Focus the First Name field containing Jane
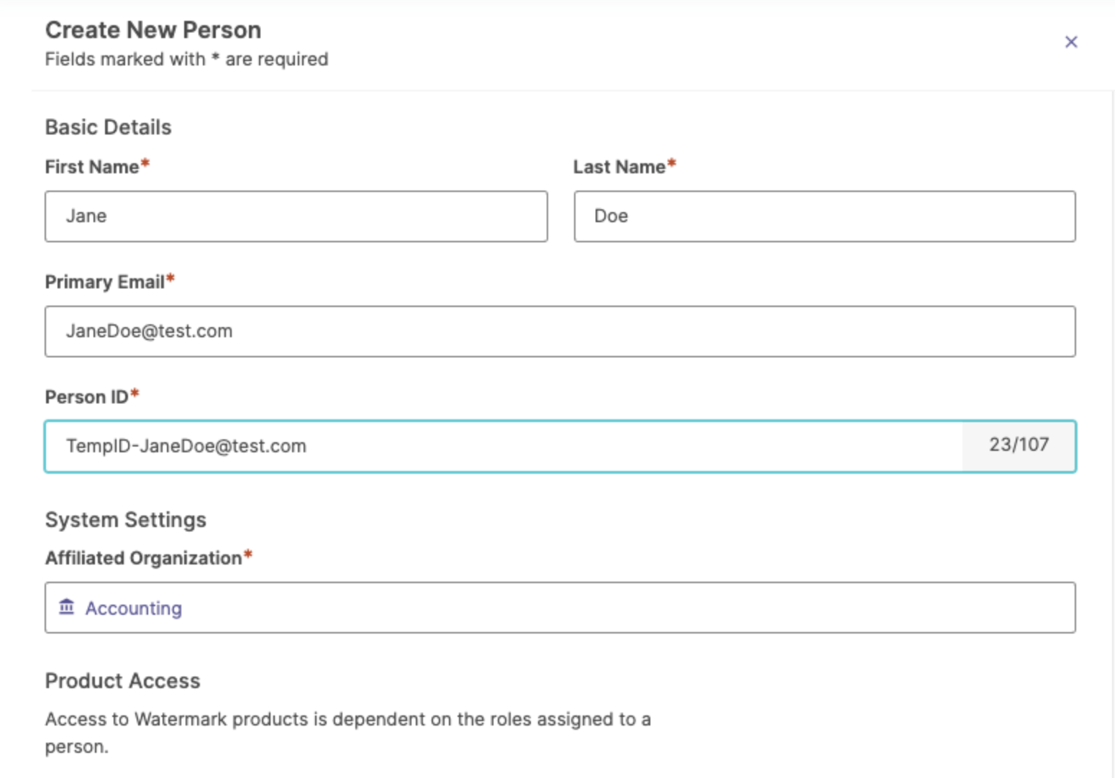Viewport: 1115px width, 778px height. pyautogui.click(x=296, y=216)
